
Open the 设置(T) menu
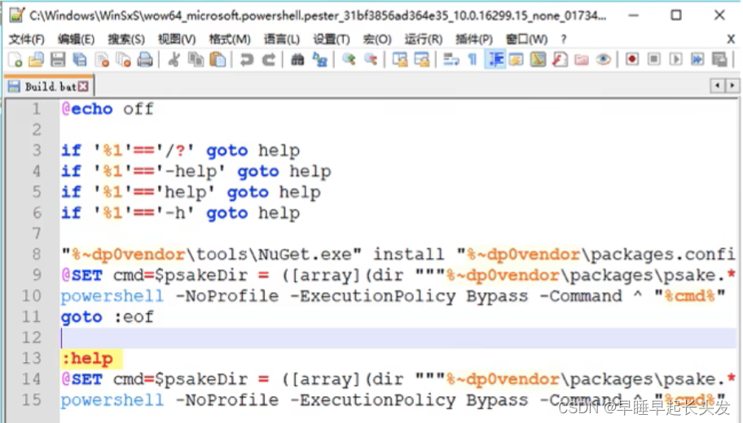[x=332, y=39]
